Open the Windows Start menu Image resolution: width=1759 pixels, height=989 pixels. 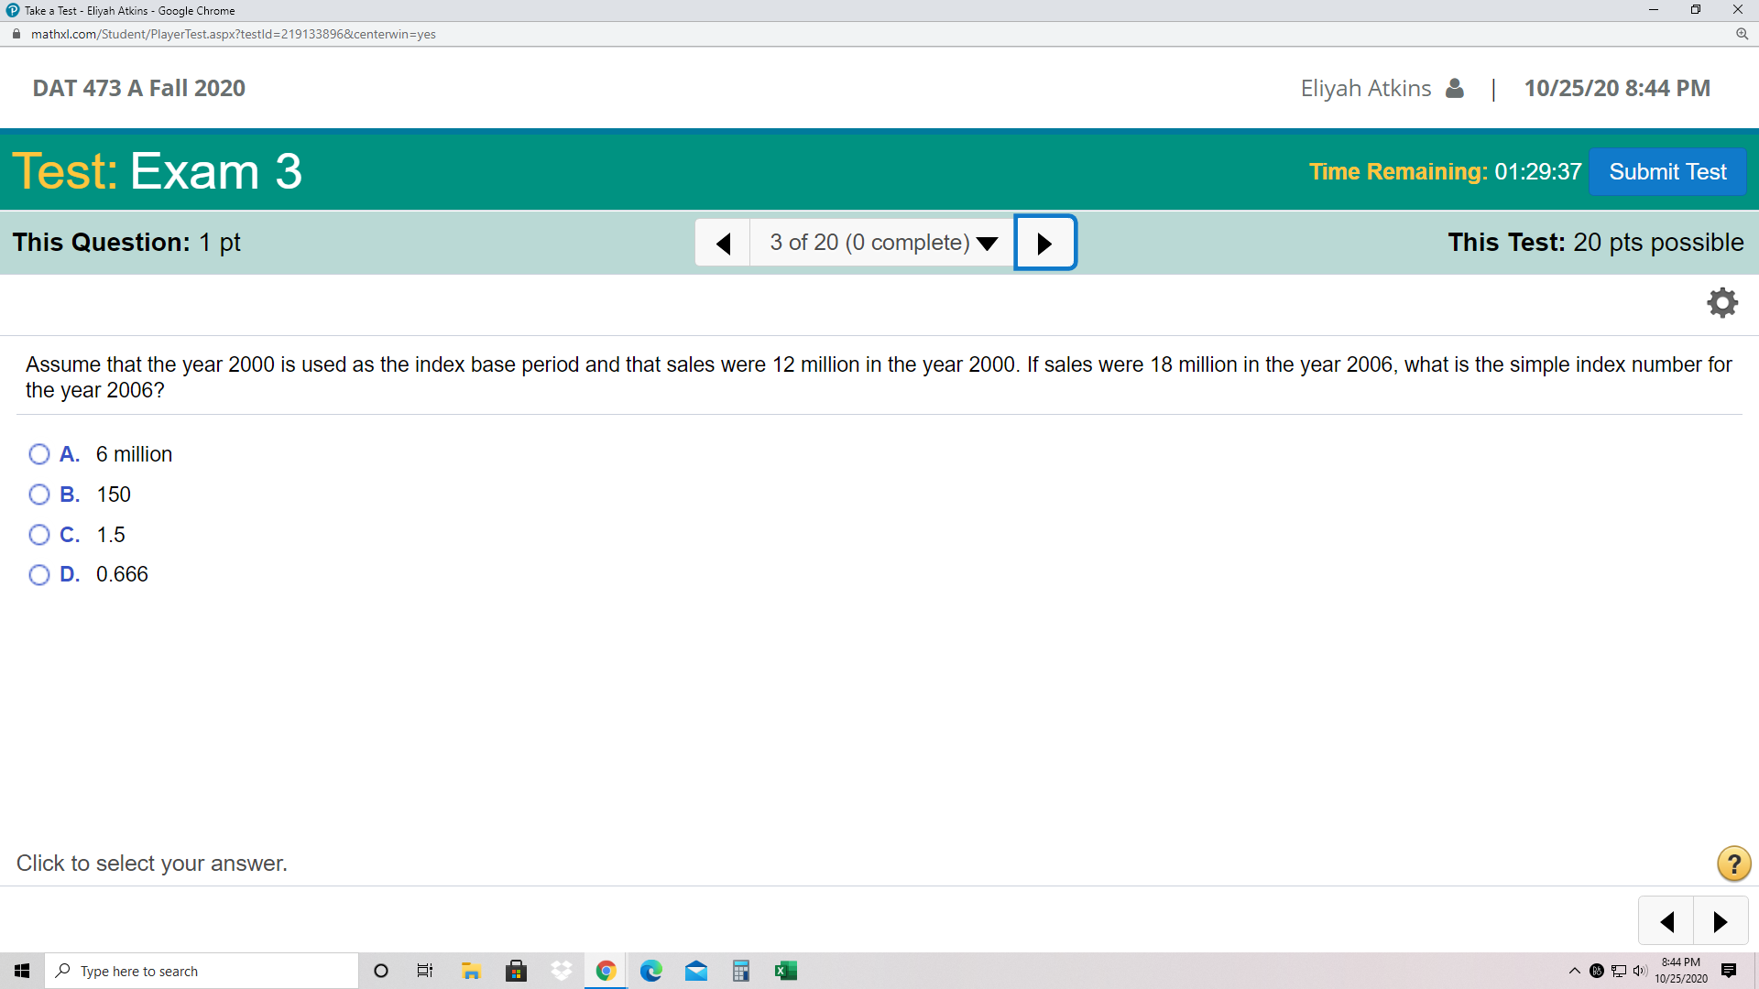(22, 971)
